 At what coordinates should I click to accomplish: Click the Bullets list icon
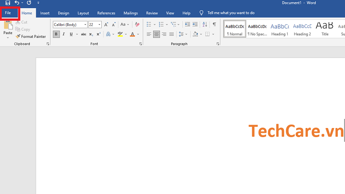tap(149, 25)
